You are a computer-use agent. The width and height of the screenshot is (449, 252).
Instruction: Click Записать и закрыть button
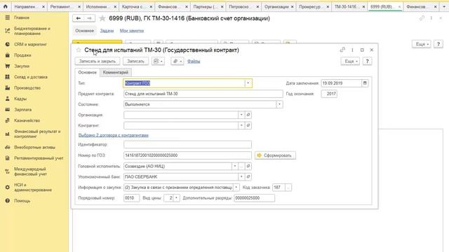point(98,61)
